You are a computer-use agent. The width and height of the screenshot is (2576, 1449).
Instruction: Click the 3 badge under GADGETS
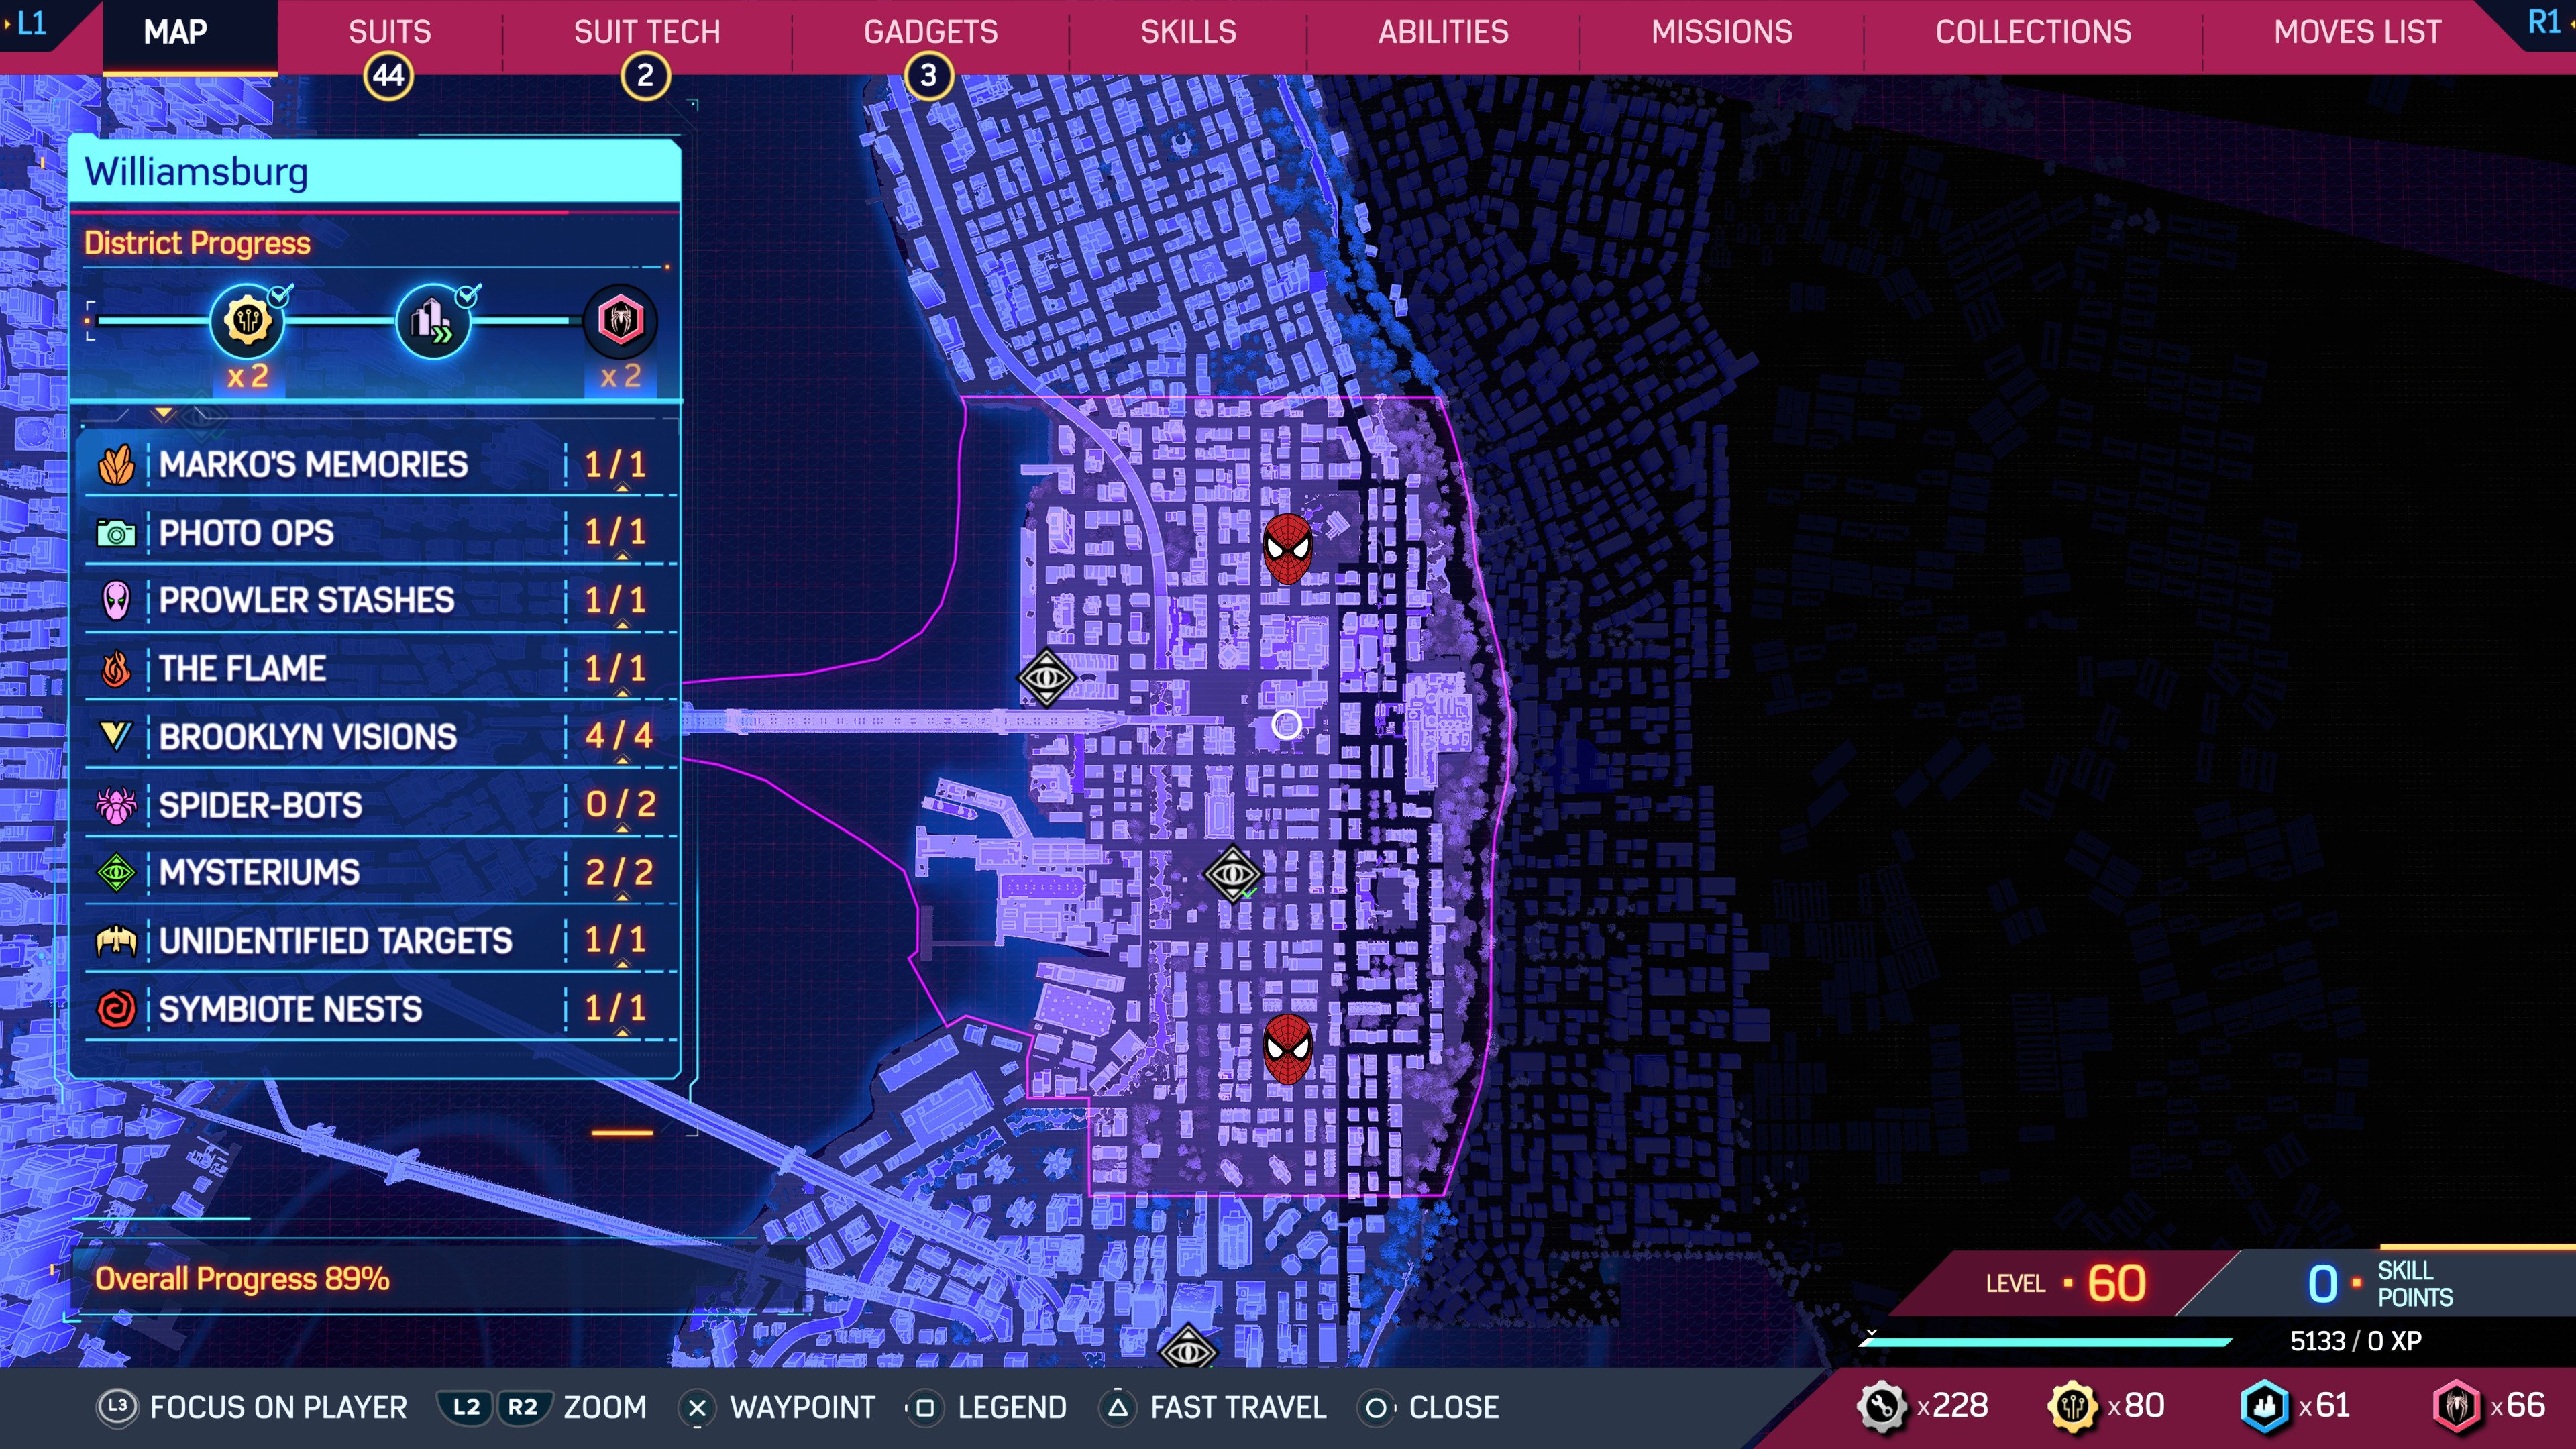coord(929,76)
